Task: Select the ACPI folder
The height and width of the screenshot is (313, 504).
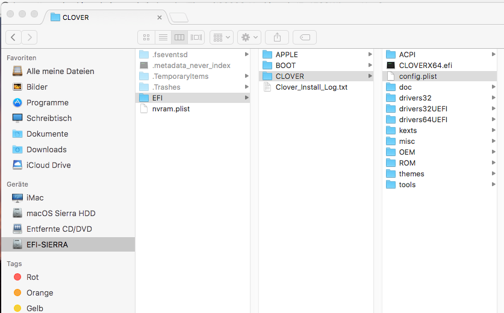Action: (x=440, y=55)
